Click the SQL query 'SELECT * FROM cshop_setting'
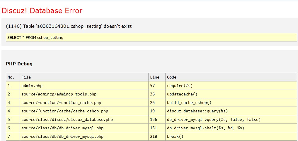 [151, 37]
